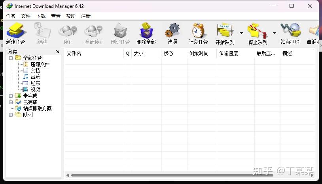
Task: Select the 压缩文件 category
Action: click(40, 64)
